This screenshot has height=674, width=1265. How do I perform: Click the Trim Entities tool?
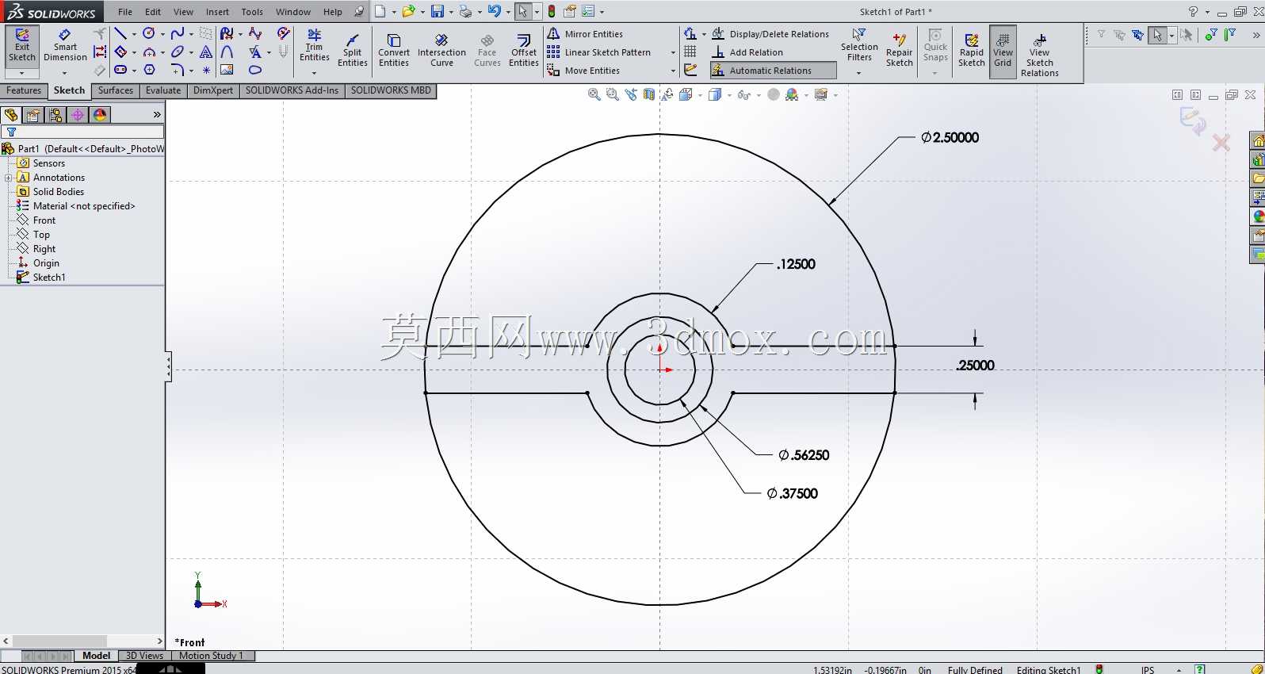pyautogui.click(x=315, y=46)
